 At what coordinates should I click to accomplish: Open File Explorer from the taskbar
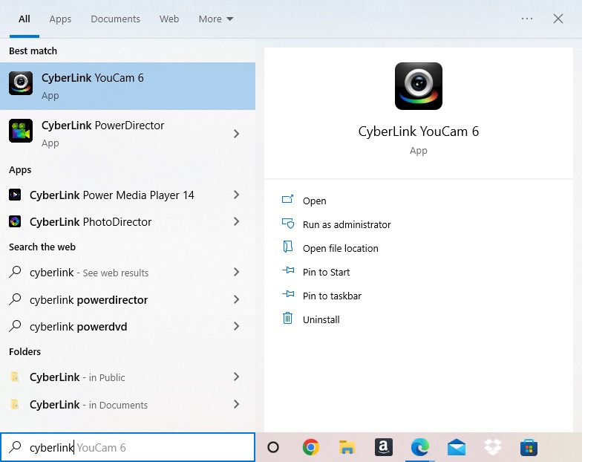(347, 447)
